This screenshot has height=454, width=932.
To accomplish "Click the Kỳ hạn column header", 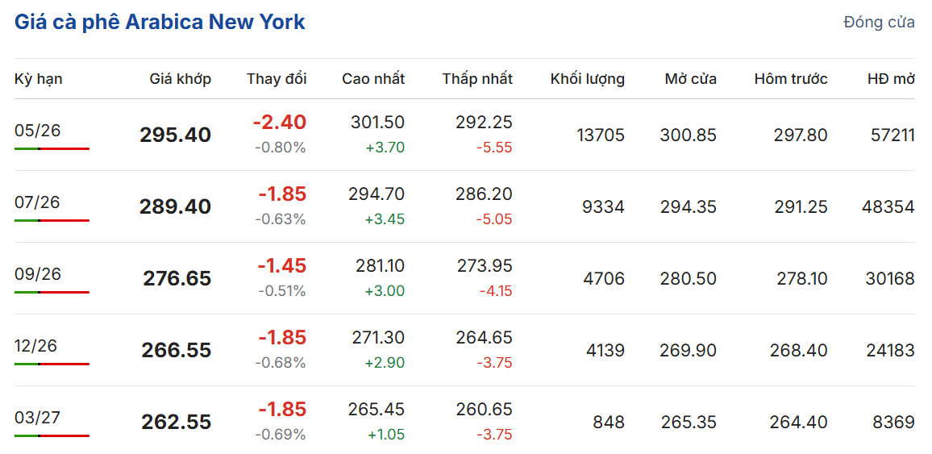I will [x=39, y=79].
